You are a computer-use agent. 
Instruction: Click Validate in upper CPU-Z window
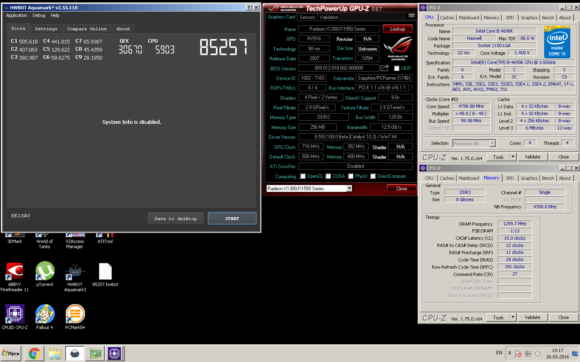pyautogui.click(x=532, y=157)
